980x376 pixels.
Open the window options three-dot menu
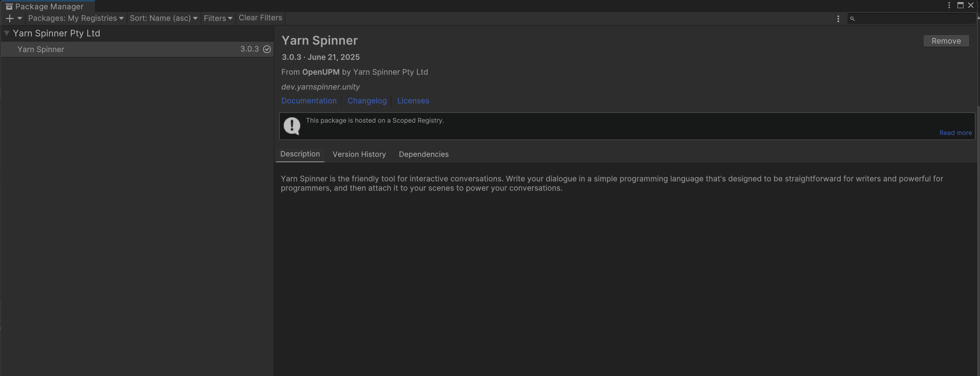click(949, 5)
